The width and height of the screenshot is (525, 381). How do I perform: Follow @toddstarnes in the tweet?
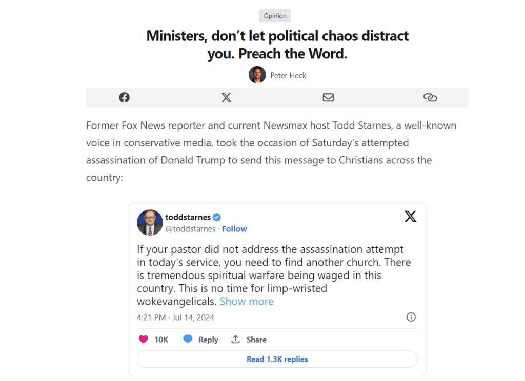point(234,229)
